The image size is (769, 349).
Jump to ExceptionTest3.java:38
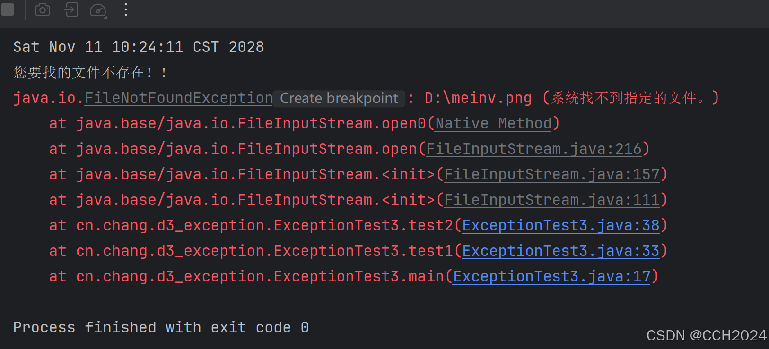[560, 225]
